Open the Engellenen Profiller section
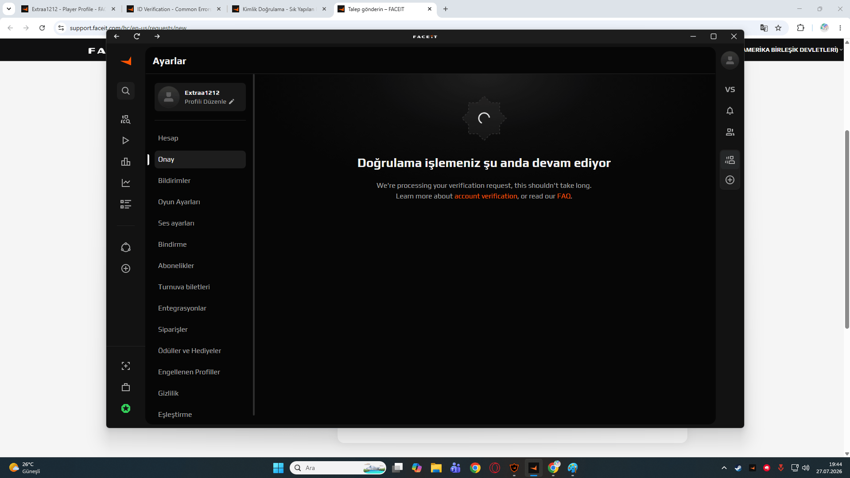 200,372
